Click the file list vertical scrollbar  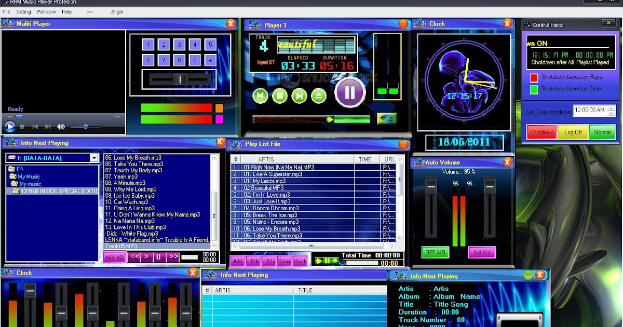(214, 202)
